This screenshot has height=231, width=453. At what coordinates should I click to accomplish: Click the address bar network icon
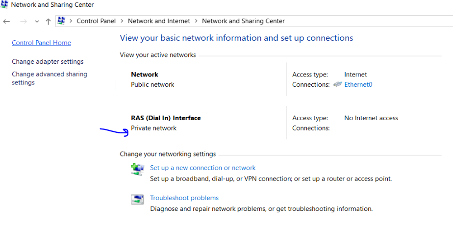coord(61,21)
